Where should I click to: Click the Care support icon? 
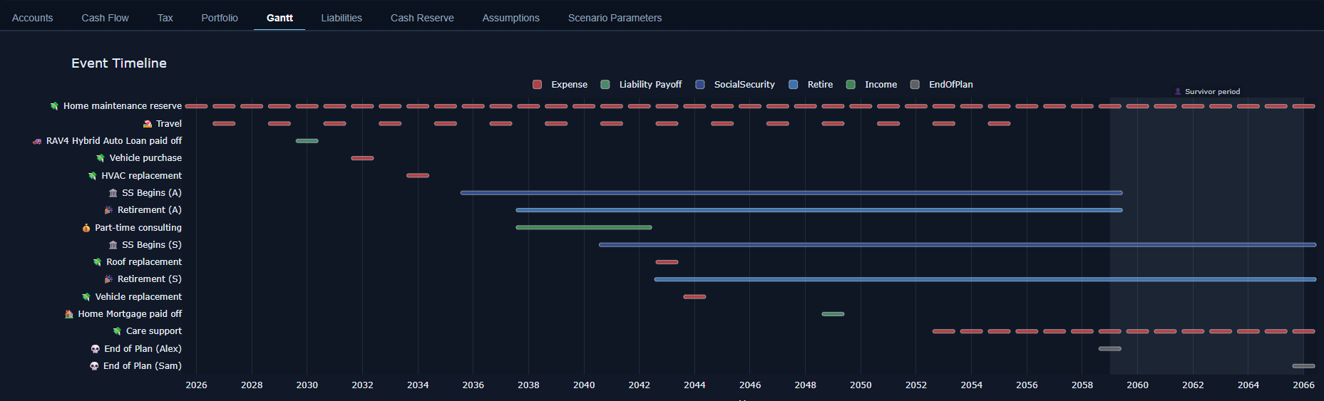pyautogui.click(x=118, y=331)
